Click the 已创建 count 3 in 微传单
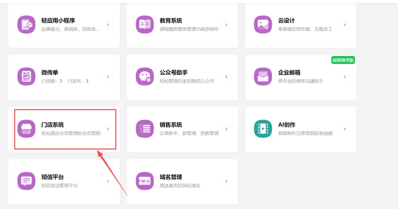The width and height of the screenshot is (398, 209). [x=61, y=81]
